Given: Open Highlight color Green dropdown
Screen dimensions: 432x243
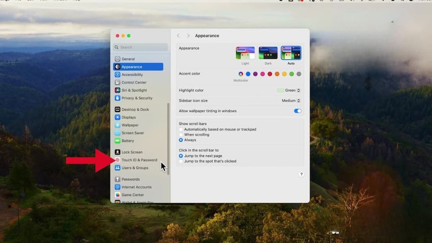Looking at the screenshot, I should [289, 90].
